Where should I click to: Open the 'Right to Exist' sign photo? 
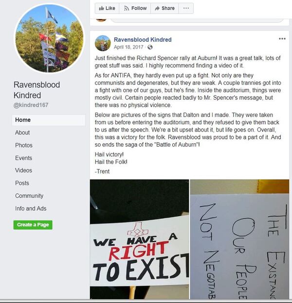click(139, 239)
